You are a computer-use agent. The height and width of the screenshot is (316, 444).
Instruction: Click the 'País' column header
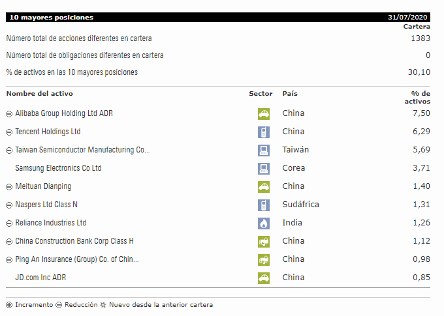click(290, 94)
